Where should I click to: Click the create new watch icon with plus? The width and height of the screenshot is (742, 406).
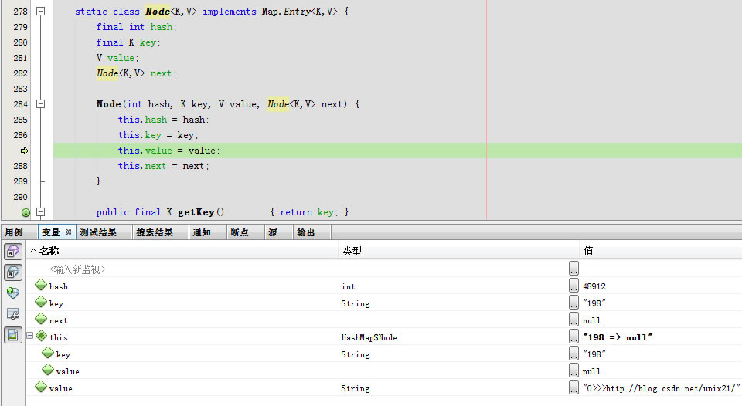13,293
